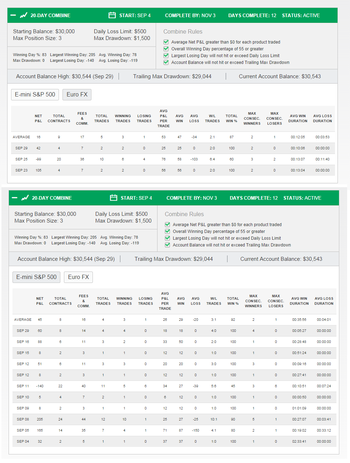This screenshot has width=350, height=463.
Task: Toggle the Average Net P&L rule checkbox in the lower panel
Action: point(167,224)
